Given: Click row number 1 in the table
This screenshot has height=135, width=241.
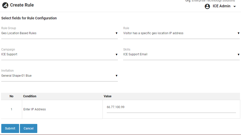Looking at the screenshot, I should (11, 109).
